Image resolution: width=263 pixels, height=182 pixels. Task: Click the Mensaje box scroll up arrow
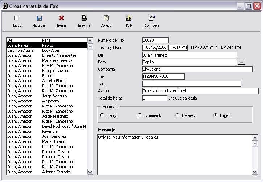pos(255,138)
